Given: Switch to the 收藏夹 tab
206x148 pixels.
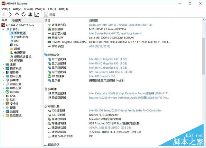Looking at the screenshot, I should pyautogui.click(x=16, y=20).
